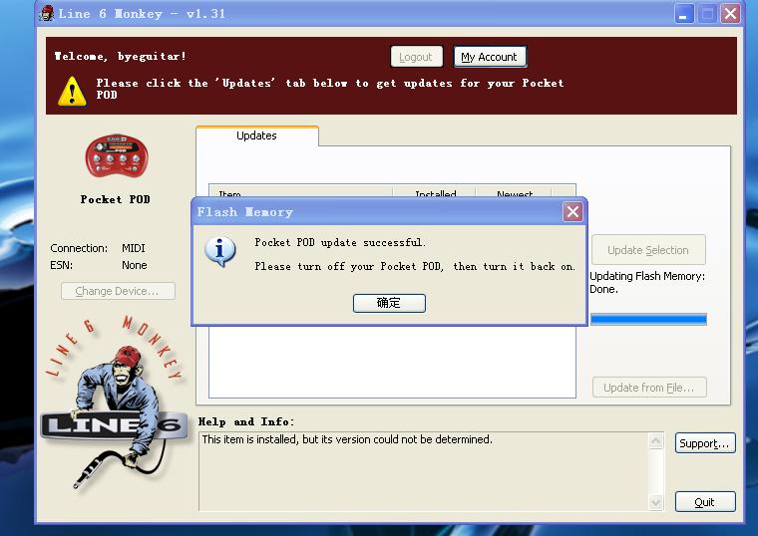This screenshot has width=758, height=536.
Task: Click the Help and Info scroll down arrow
Action: pyautogui.click(x=656, y=502)
